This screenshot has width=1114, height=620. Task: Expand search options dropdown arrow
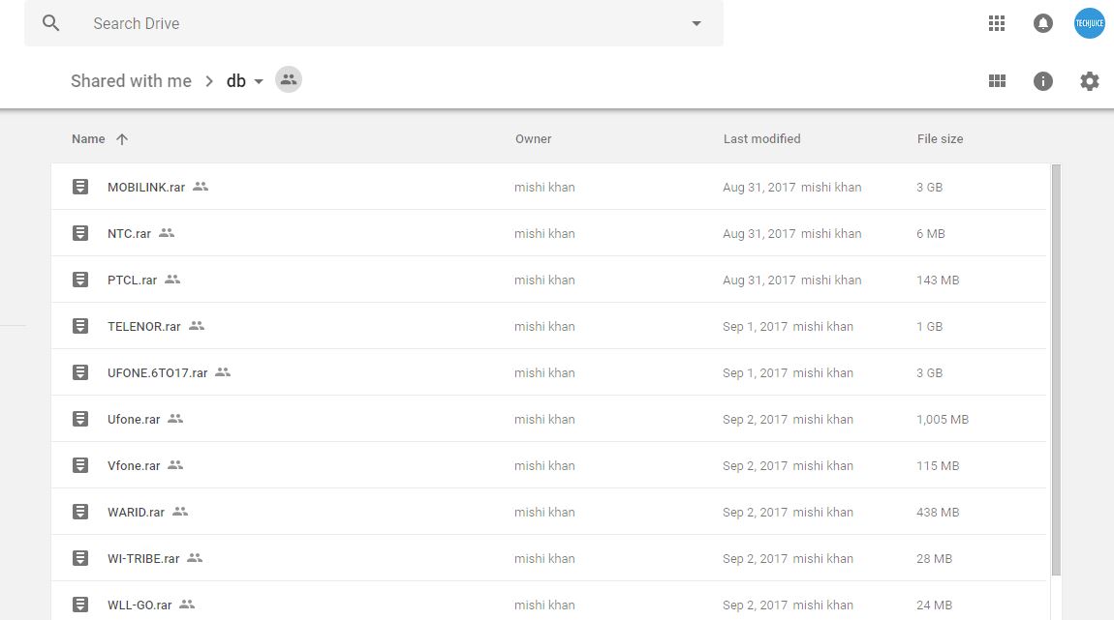click(696, 23)
